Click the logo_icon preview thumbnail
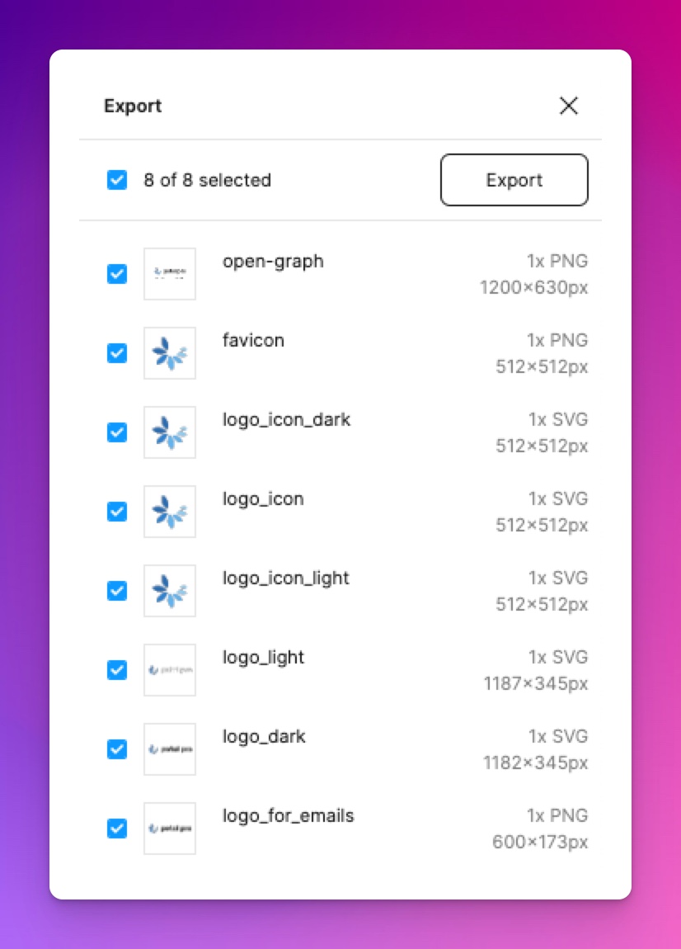 click(x=169, y=512)
